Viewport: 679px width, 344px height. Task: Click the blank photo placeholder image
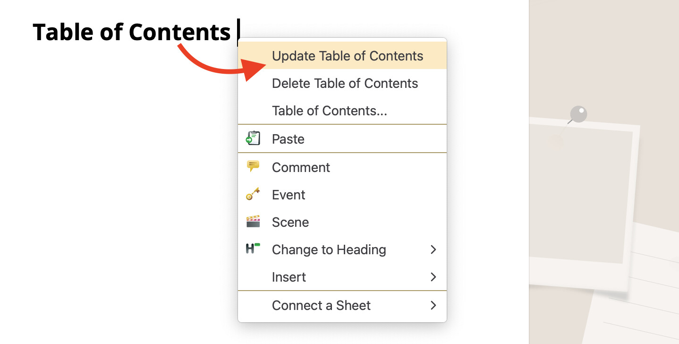[581, 197]
